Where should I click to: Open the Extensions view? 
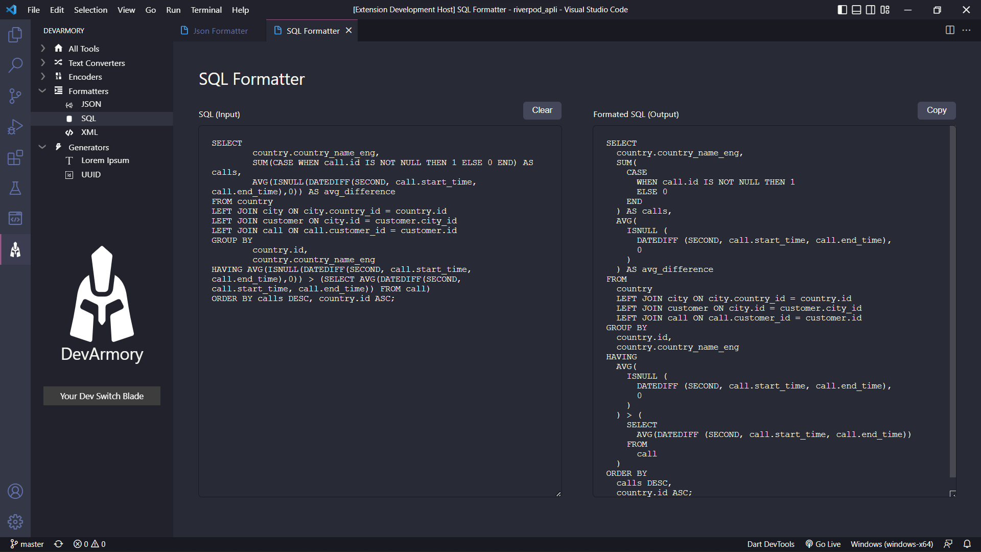tap(15, 157)
